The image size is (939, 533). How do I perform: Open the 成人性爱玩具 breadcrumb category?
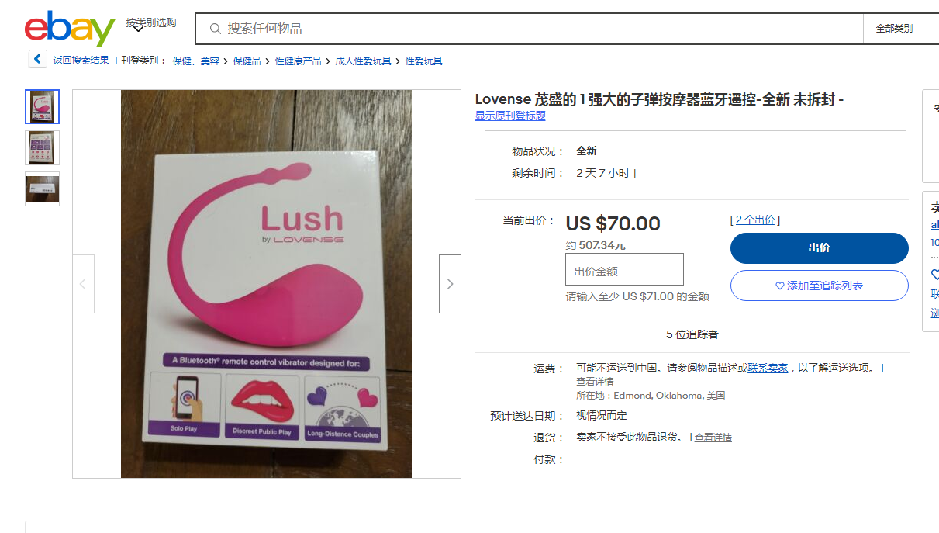pyautogui.click(x=363, y=61)
